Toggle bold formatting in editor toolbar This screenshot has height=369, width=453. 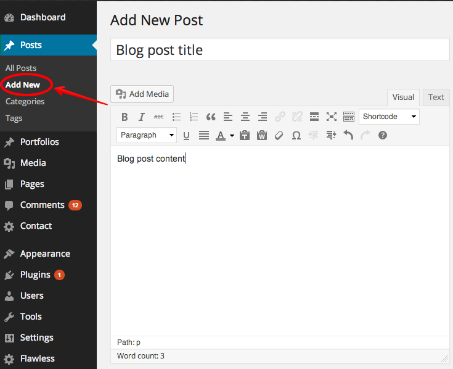tap(124, 117)
